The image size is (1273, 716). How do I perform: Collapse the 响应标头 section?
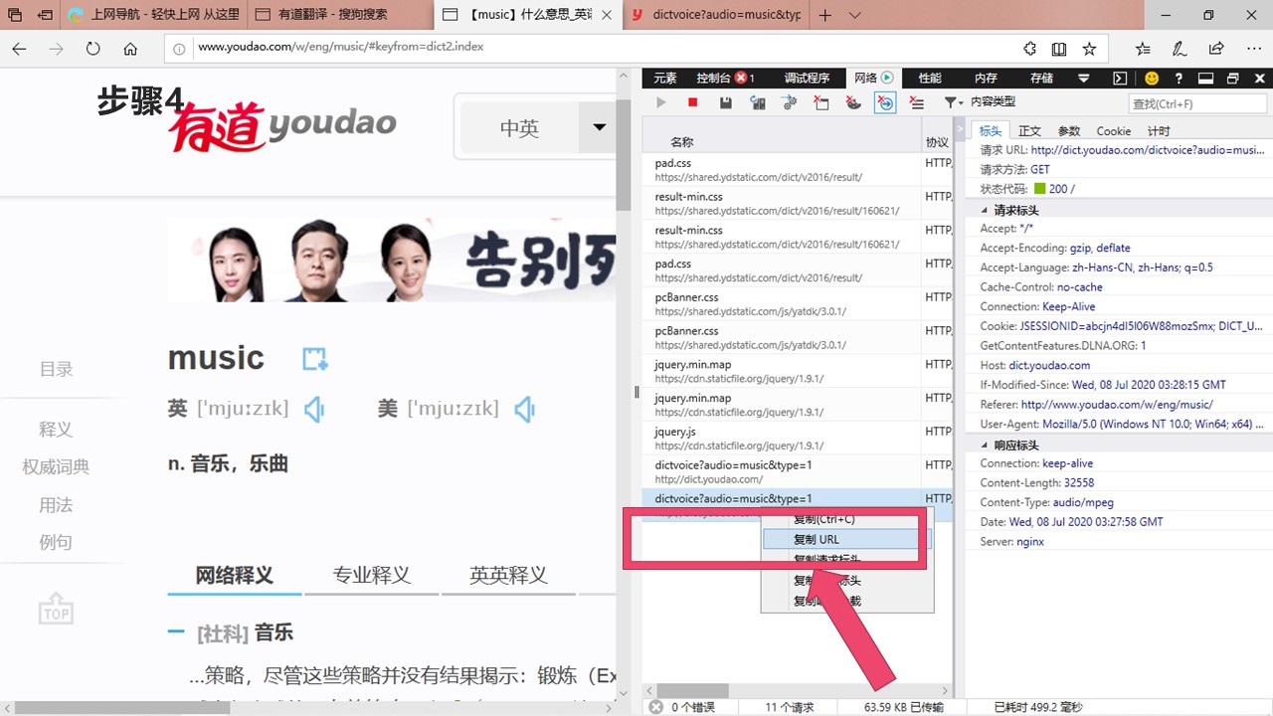pos(985,446)
